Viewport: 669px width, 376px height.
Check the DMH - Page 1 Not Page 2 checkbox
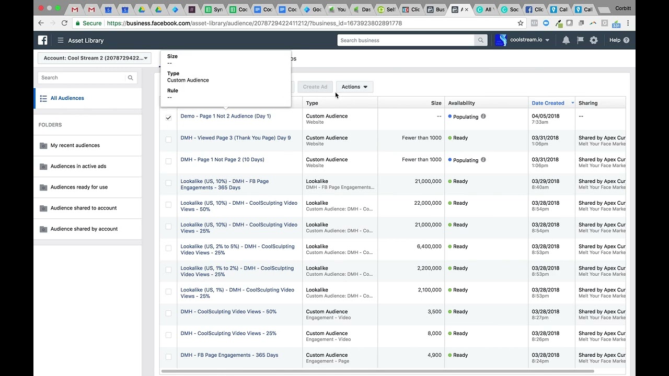[168, 161]
